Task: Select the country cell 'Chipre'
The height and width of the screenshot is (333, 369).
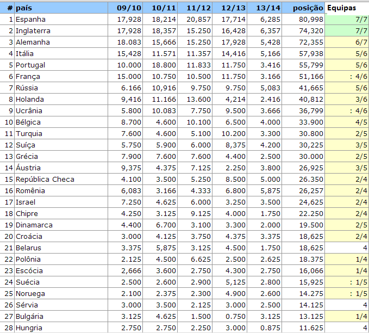Action: 61,214
